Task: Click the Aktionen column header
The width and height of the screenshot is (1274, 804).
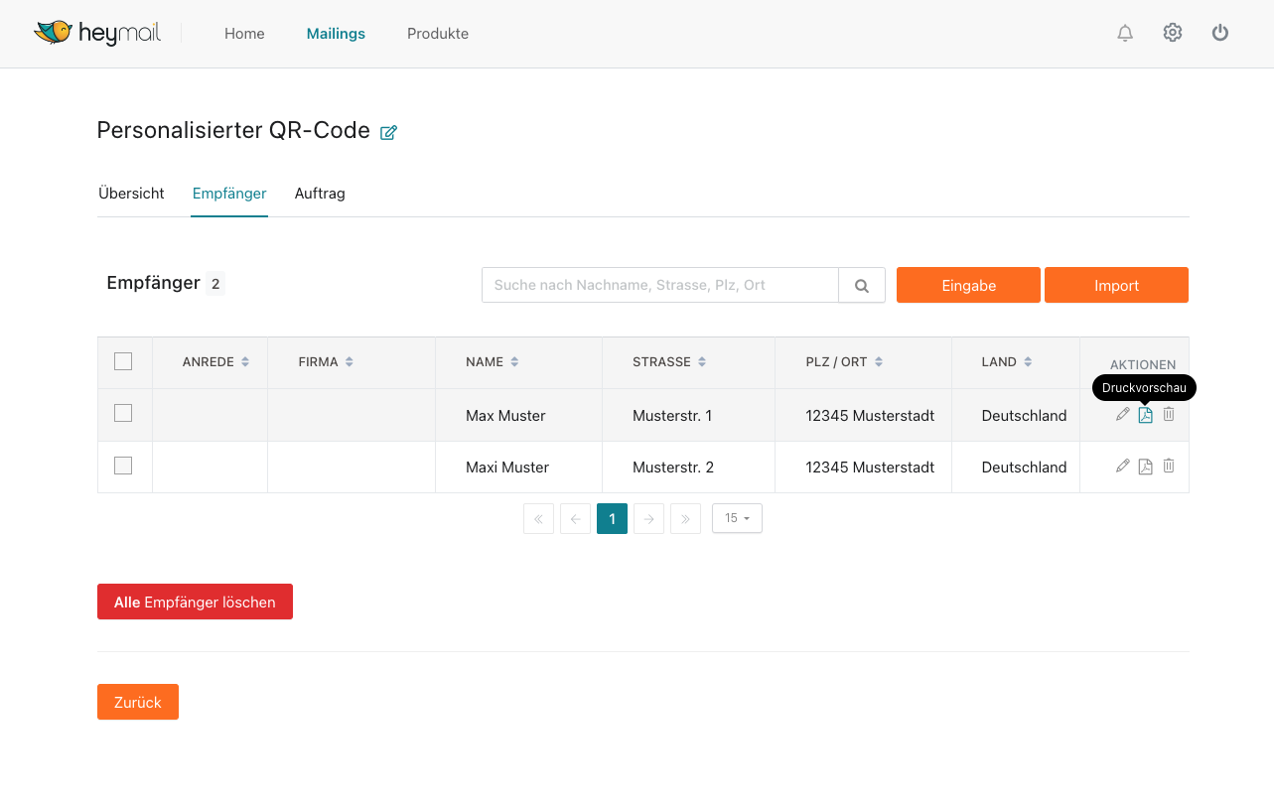Action: pyautogui.click(x=1143, y=365)
